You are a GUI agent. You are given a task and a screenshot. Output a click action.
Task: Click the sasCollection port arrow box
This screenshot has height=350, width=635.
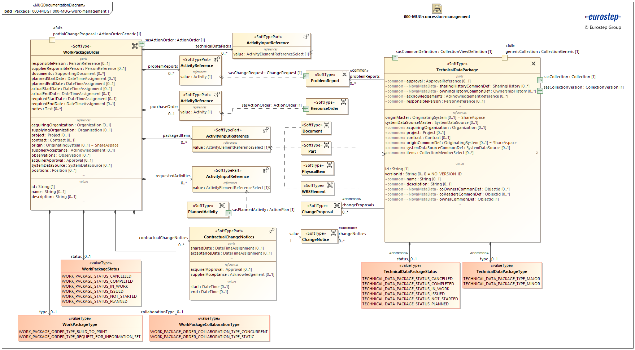(540, 80)
